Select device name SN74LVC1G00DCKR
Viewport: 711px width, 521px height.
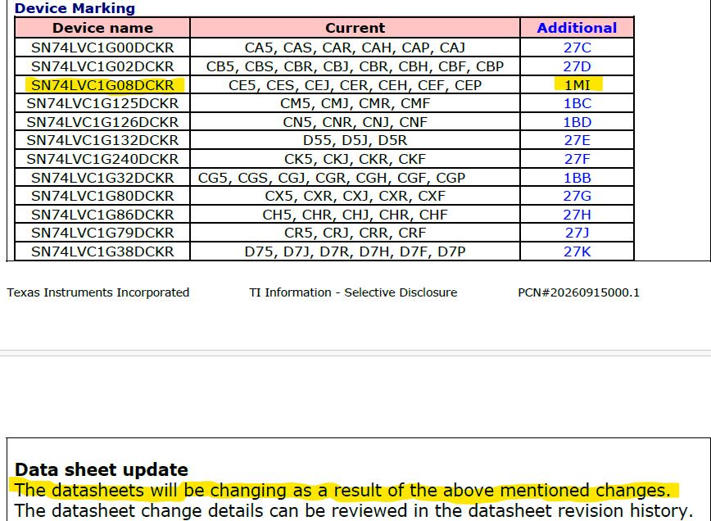pos(102,48)
